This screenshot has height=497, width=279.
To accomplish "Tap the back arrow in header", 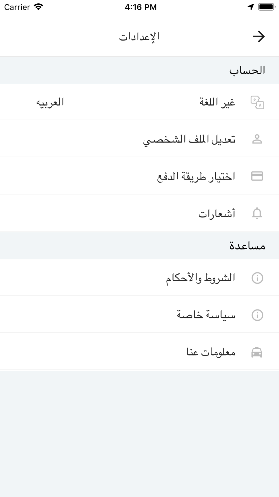I will tap(258, 37).
